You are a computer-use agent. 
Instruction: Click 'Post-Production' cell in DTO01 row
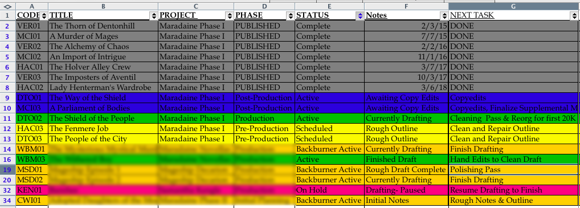264,97
